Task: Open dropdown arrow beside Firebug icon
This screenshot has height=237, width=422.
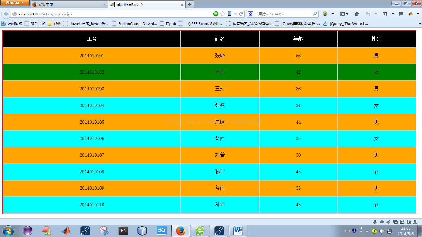Action: 418,14
